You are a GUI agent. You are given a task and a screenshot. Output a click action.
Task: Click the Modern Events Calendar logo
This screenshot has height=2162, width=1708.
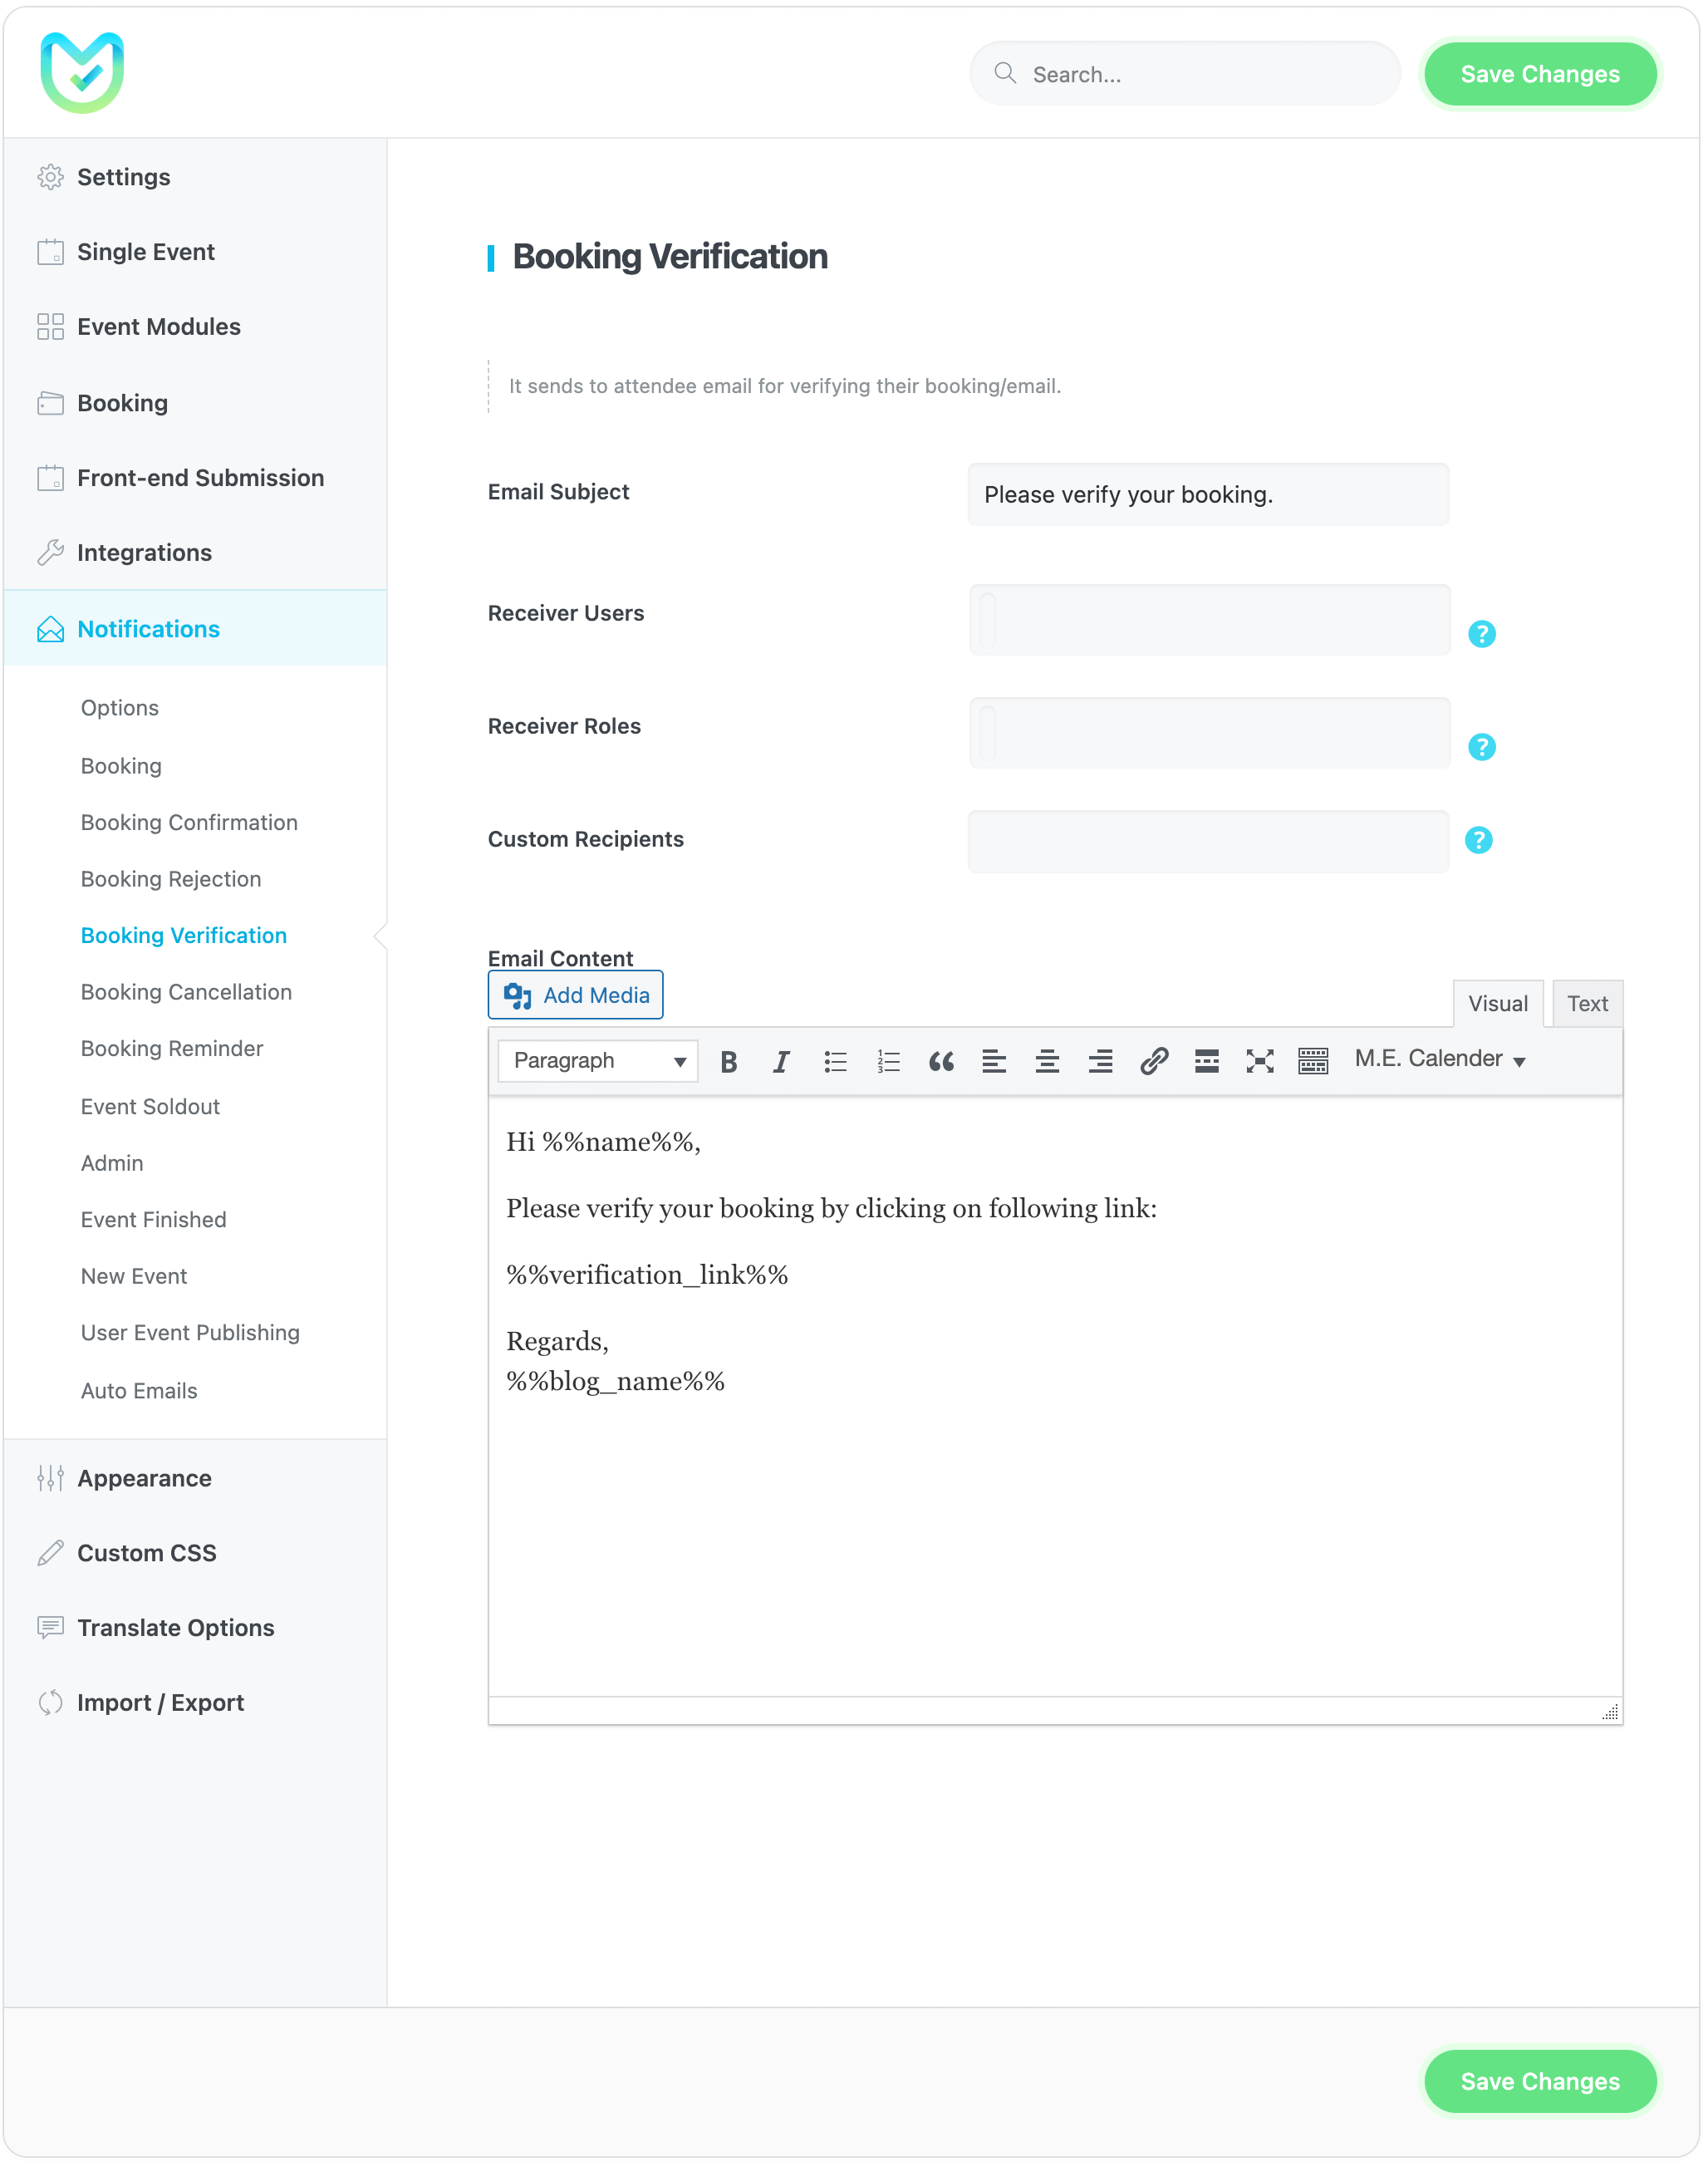coord(82,72)
